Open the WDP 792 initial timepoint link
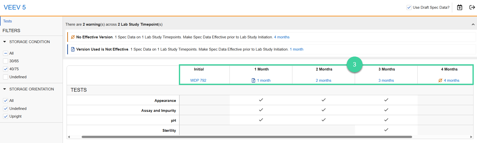477x143 pixels. (198, 80)
